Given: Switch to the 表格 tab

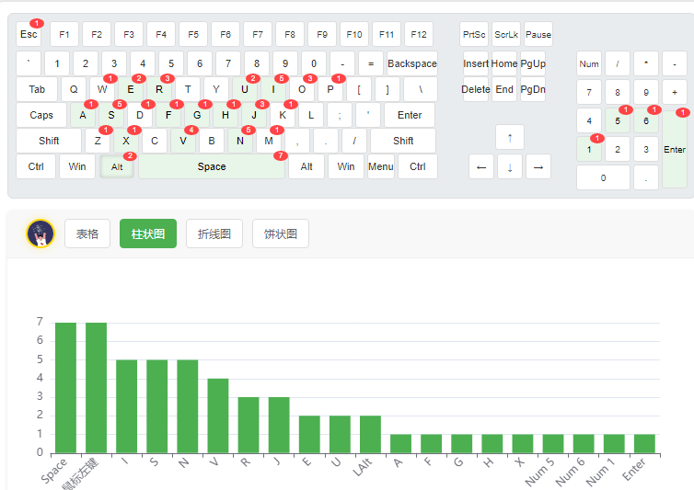Looking at the screenshot, I should coord(87,234).
